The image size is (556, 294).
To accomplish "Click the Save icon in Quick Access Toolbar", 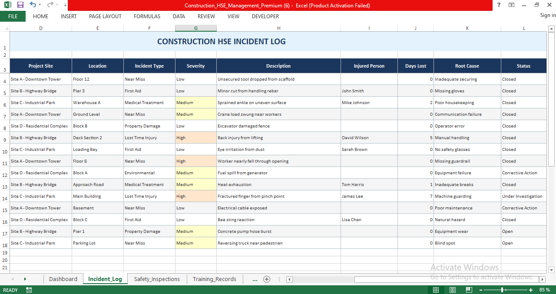I will point(20,5).
